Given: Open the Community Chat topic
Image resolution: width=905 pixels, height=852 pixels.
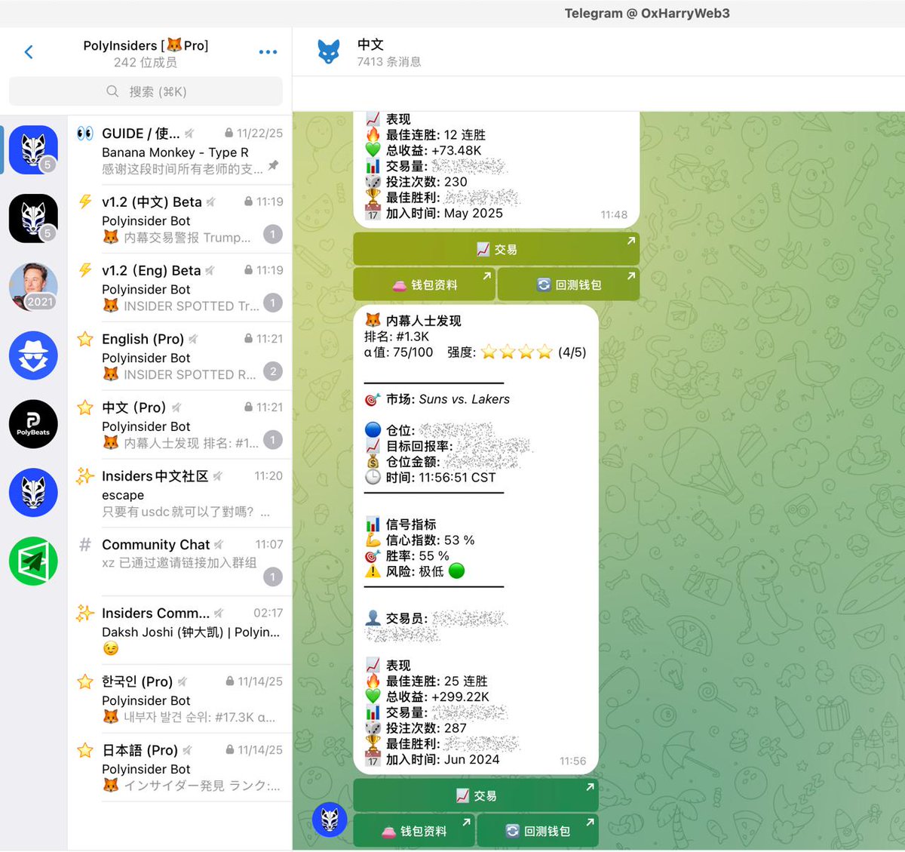Looking at the screenshot, I should pos(179,561).
